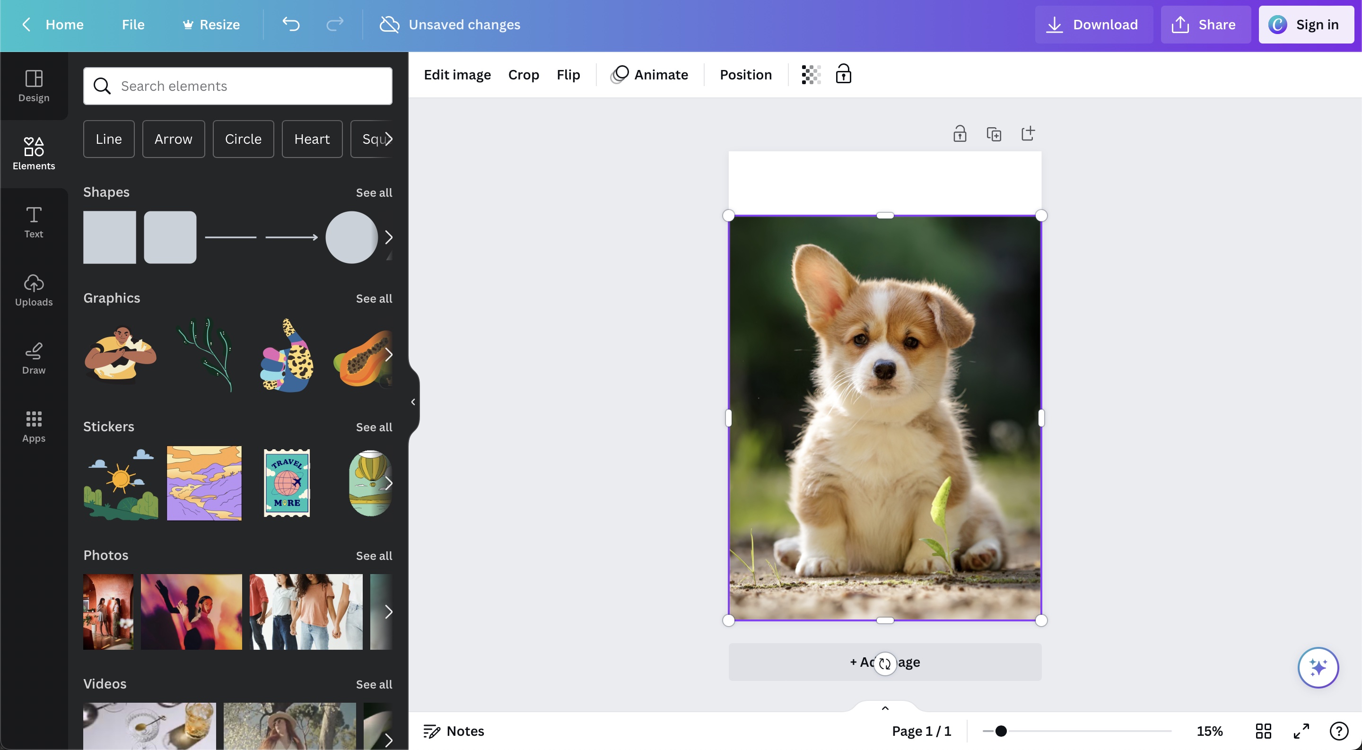Expand the page thumbnails strip chevron
This screenshot has width=1362, height=750.
(885, 708)
